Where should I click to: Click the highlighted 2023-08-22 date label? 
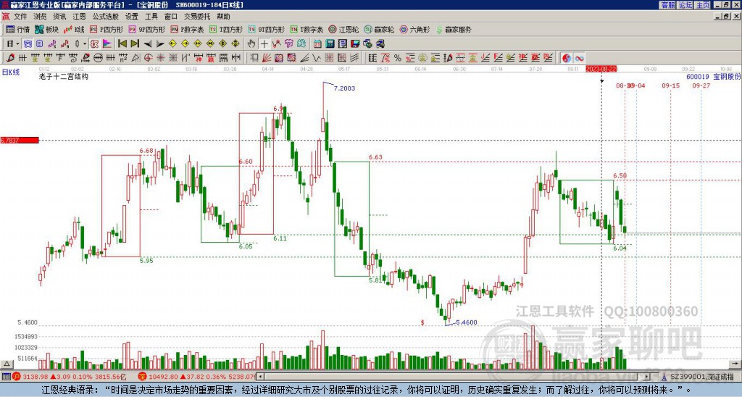[601, 69]
